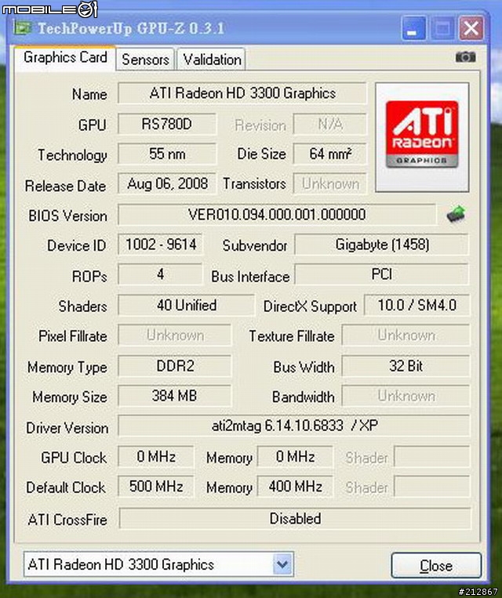The height and width of the screenshot is (598, 502).
Task: Click the Close button
Action: point(436,566)
